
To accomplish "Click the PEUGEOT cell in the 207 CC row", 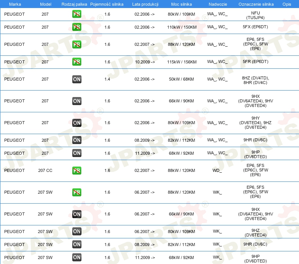I will (x=15, y=170).
